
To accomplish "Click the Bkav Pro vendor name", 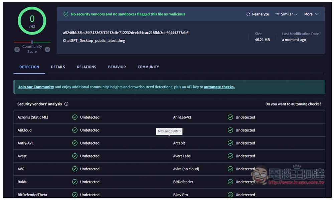I will tap(180, 195).
